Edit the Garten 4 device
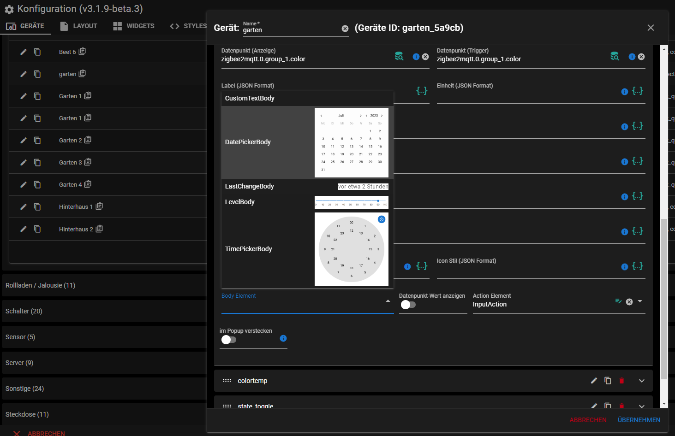Image resolution: width=675 pixels, height=436 pixels. pos(24,185)
